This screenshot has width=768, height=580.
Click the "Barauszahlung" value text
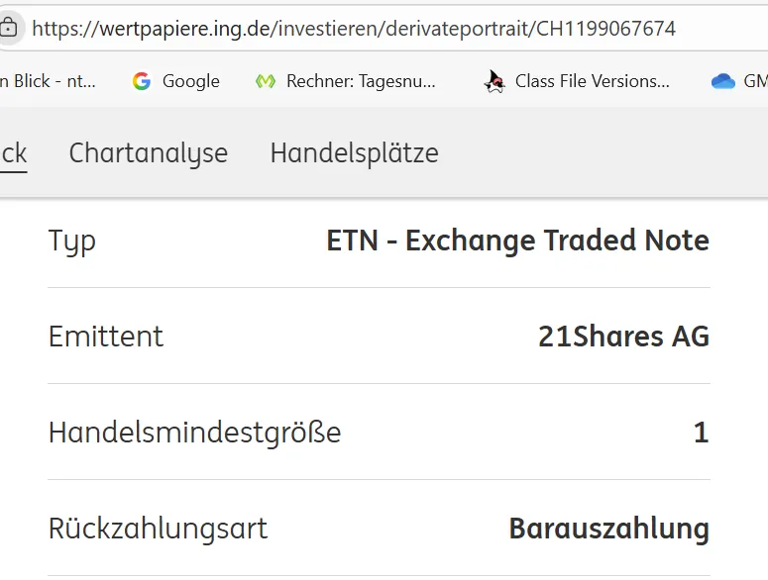click(608, 529)
